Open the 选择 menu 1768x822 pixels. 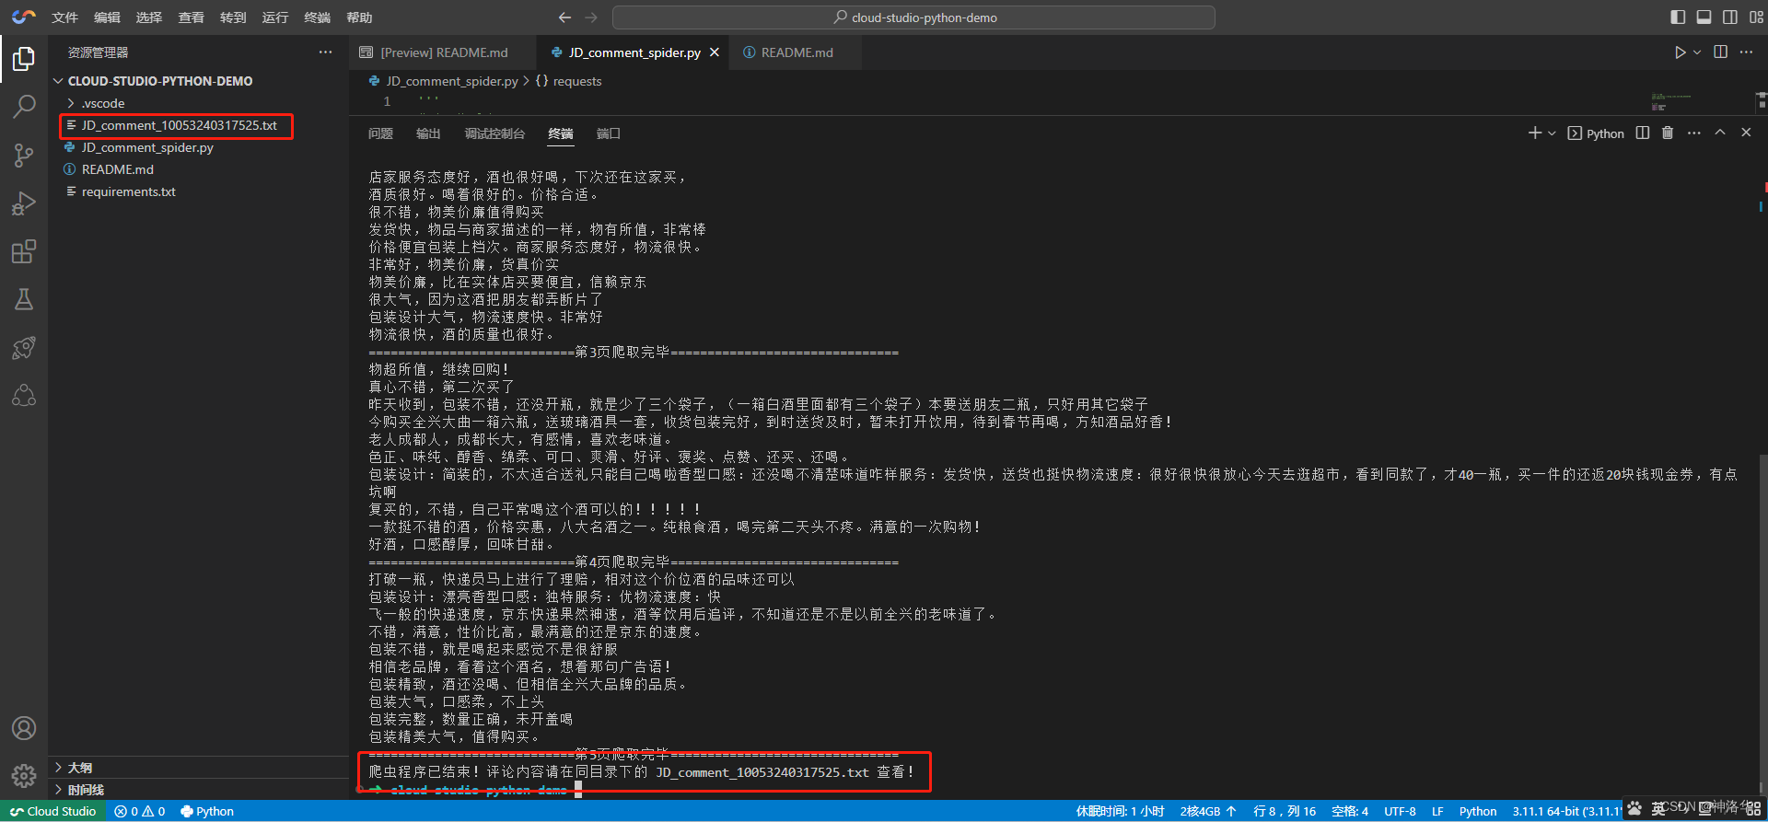coord(148,17)
